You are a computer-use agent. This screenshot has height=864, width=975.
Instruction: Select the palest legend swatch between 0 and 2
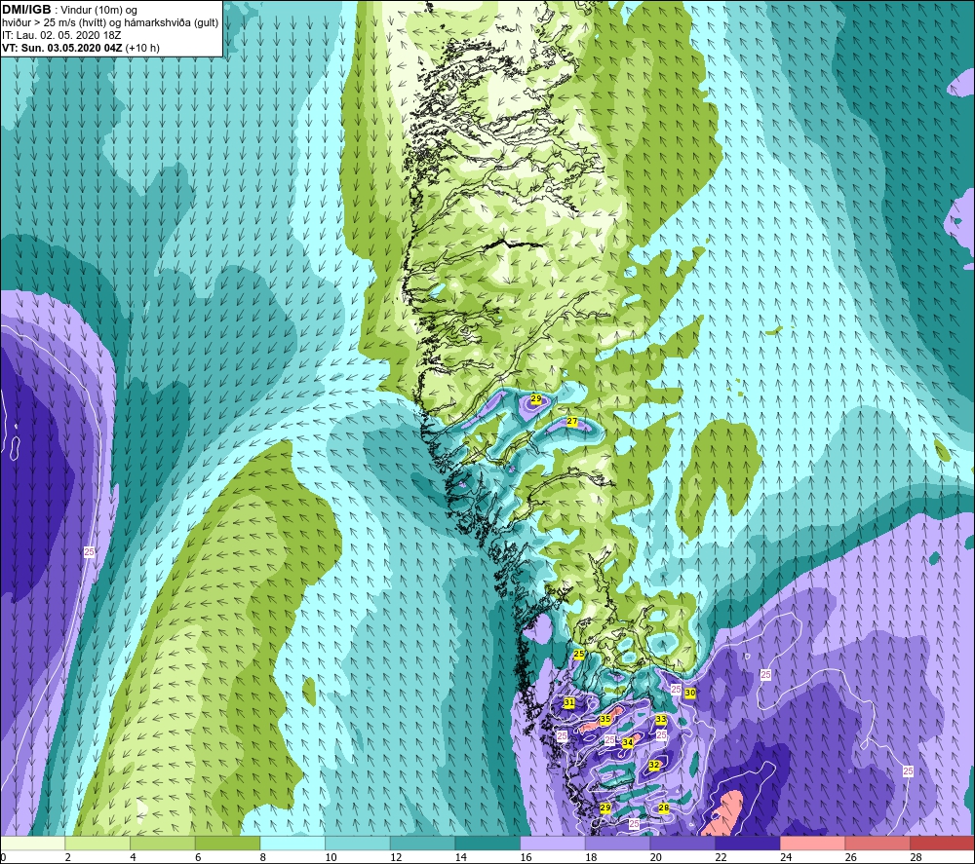(32, 844)
